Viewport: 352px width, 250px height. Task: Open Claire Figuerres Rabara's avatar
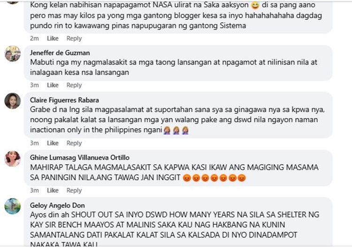[x=13, y=101]
